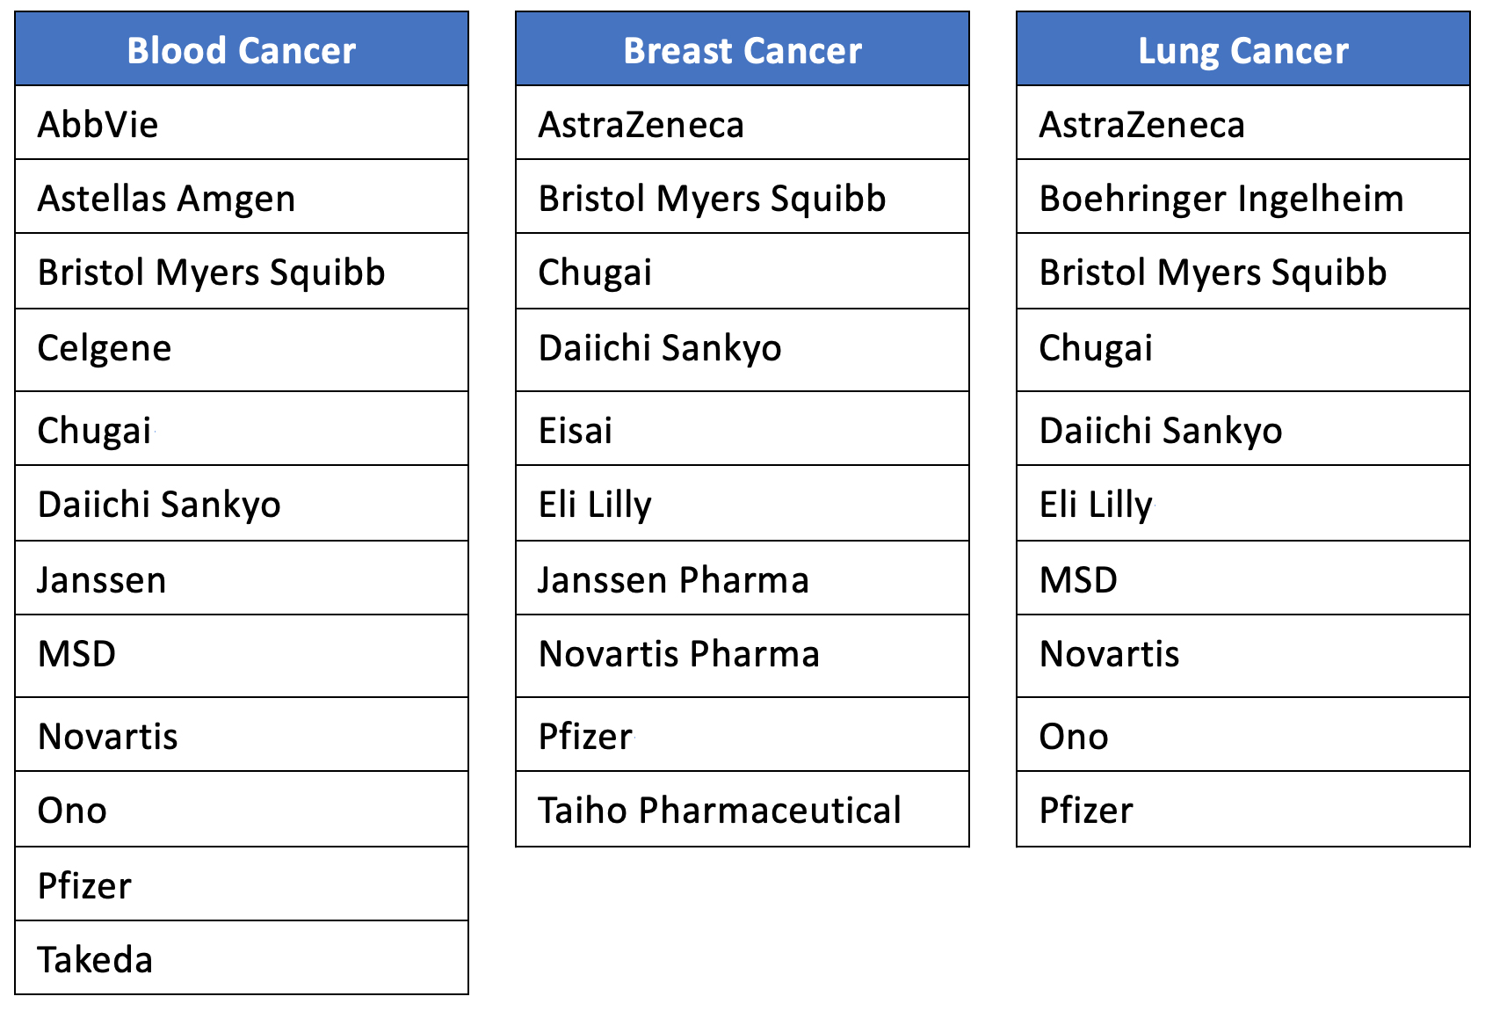
Task: Select Janssen under Blood Cancer
Action: pyautogui.click(x=102, y=579)
